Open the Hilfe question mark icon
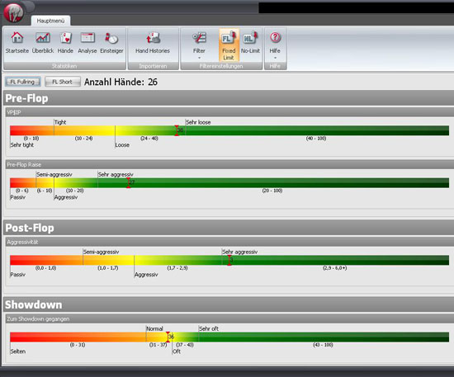 [x=276, y=38]
